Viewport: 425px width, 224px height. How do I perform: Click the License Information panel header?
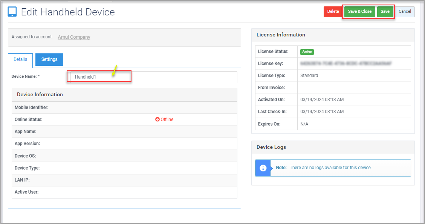pos(333,35)
